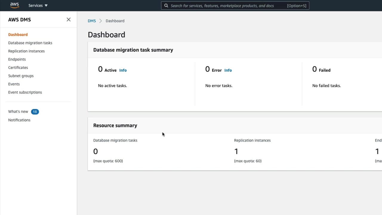Open Database migration tasks in sidebar
Image resolution: width=382 pixels, height=215 pixels.
[30, 43]
